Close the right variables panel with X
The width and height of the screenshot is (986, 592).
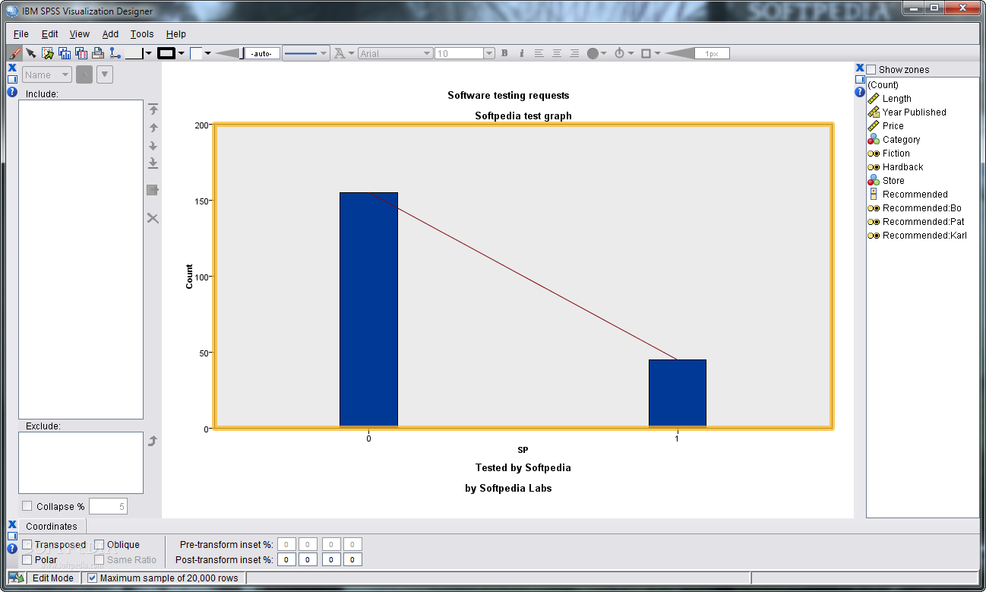860,68
